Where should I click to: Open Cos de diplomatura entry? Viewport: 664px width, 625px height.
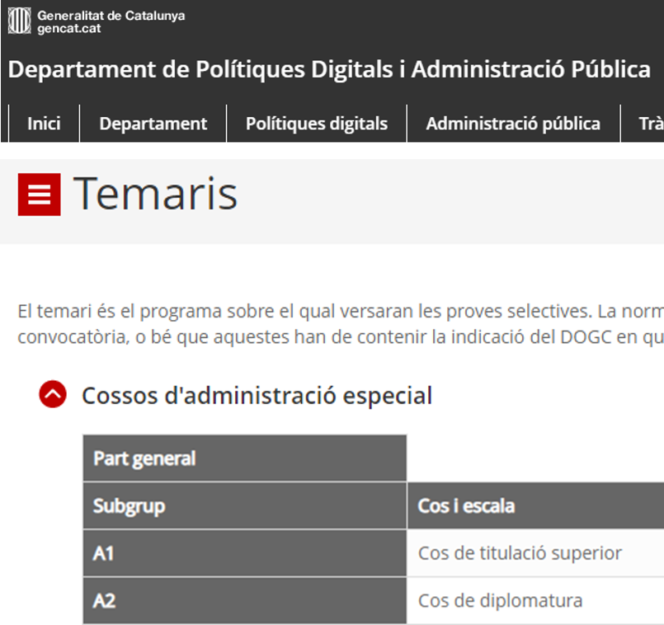[x=500, y=600]
